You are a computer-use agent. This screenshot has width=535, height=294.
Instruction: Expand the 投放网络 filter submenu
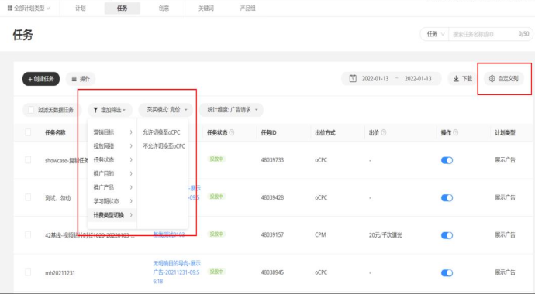click(x=112, y=146)
